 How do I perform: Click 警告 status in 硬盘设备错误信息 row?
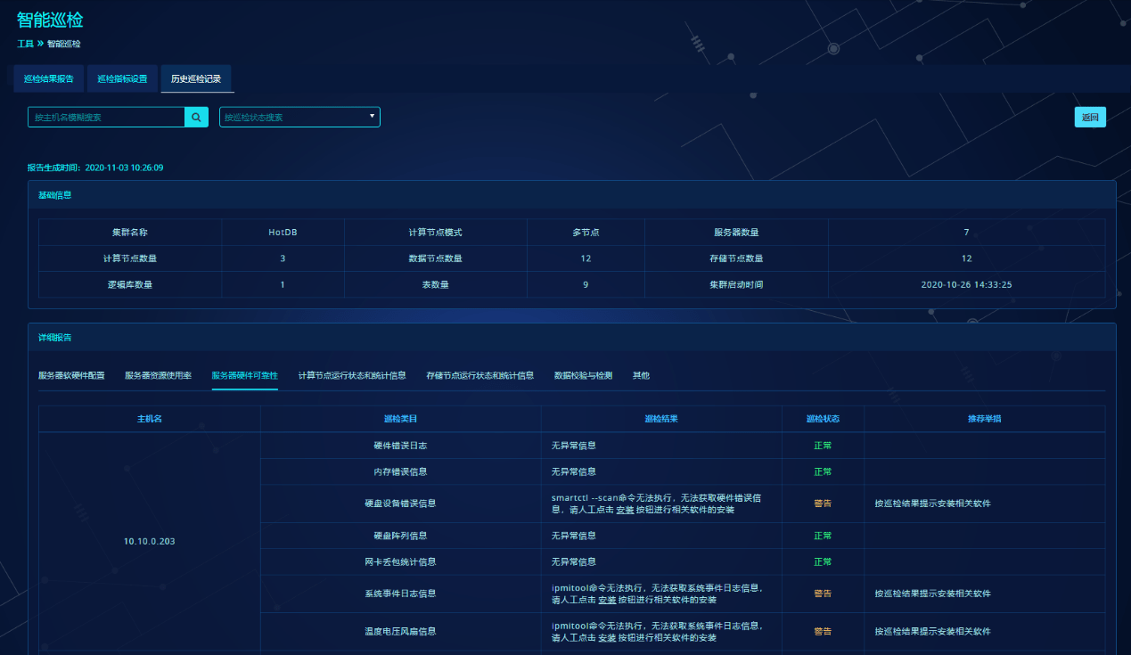823,504
